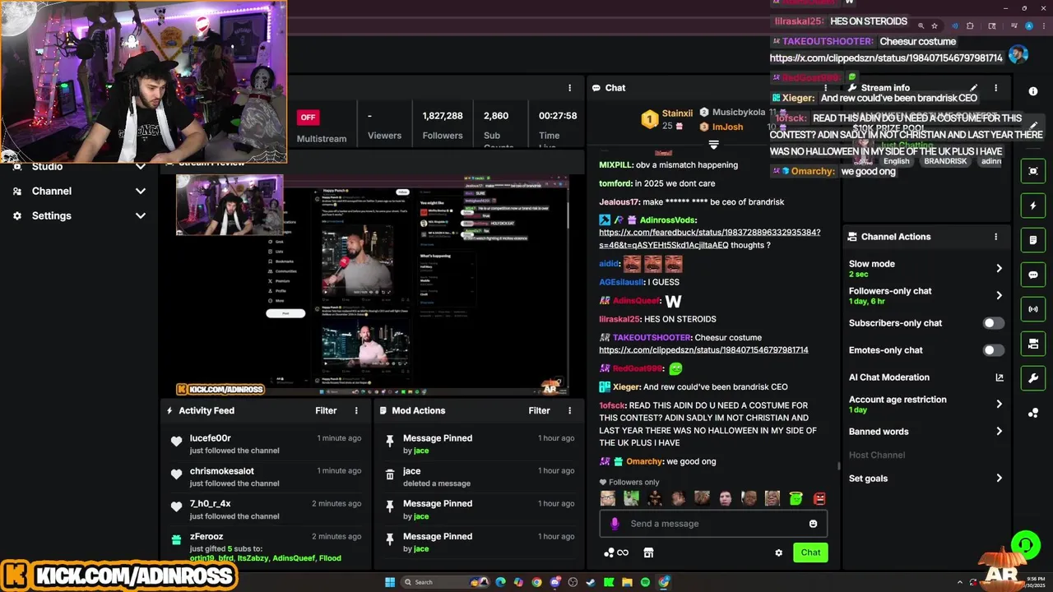
Task: Open Activity Feed Filter menu
Action: pyautogui.click(x=326, y=410)
